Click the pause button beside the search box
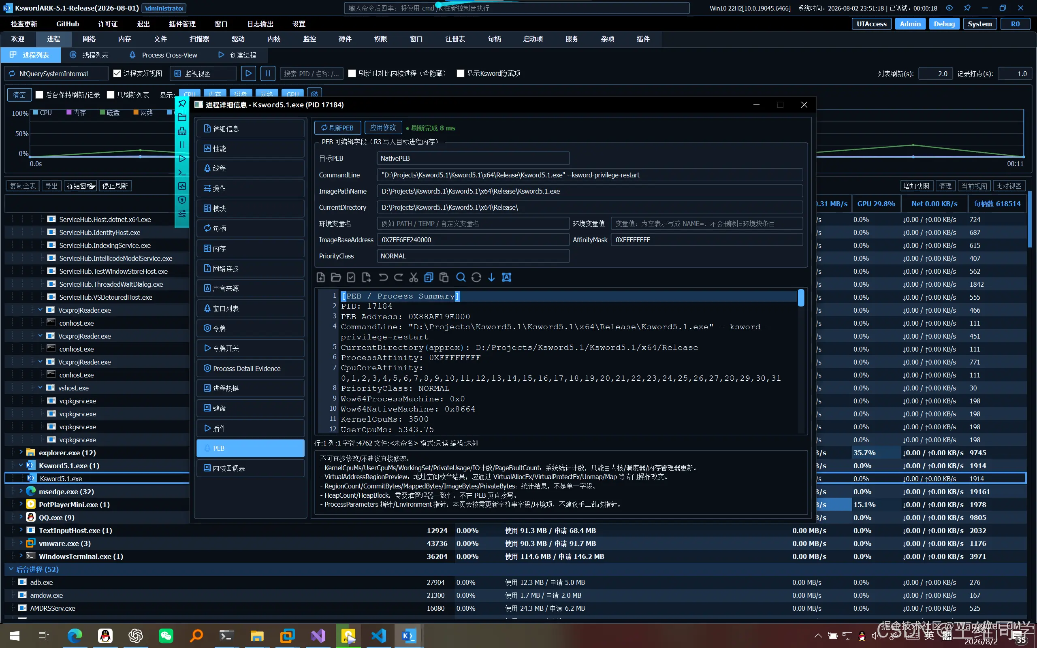 coord(268,73)
